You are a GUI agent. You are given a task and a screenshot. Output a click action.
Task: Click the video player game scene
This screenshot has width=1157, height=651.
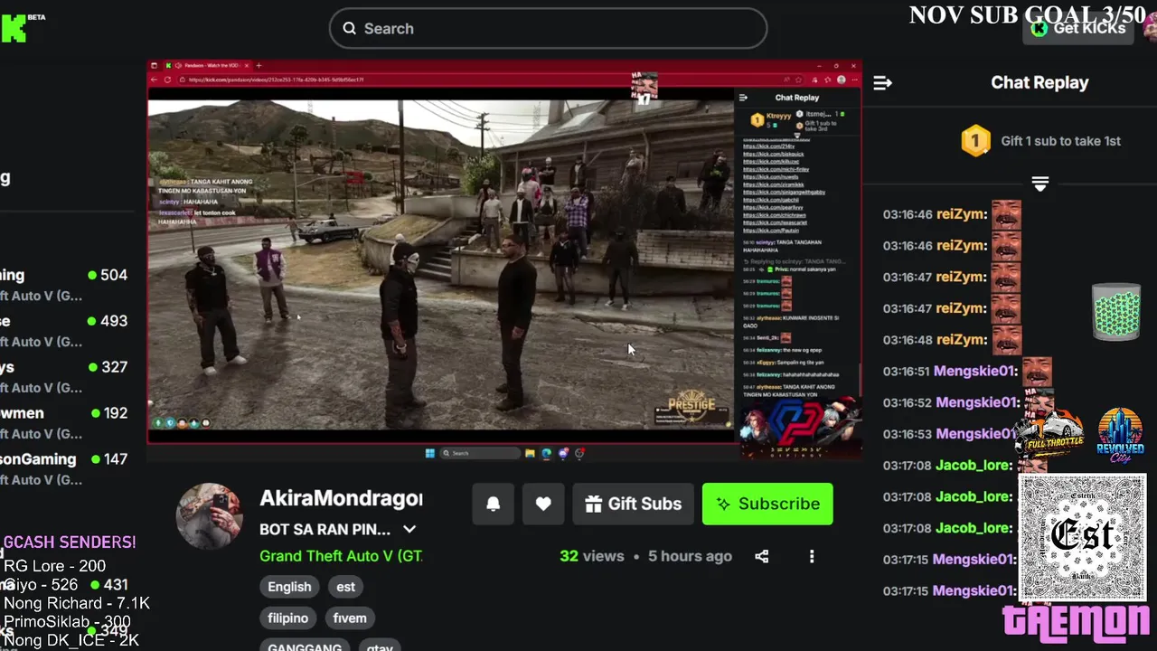441,265
